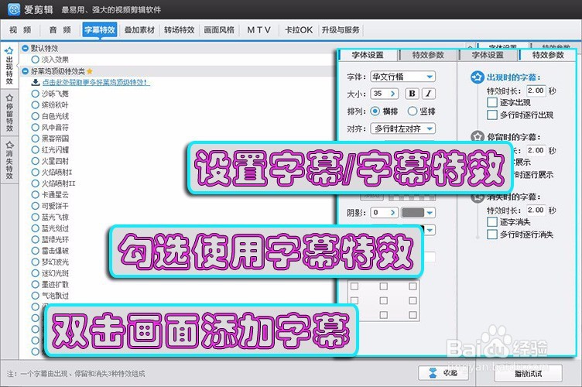Enable the 多行时逐行消失 checkbox

point(492,234)
